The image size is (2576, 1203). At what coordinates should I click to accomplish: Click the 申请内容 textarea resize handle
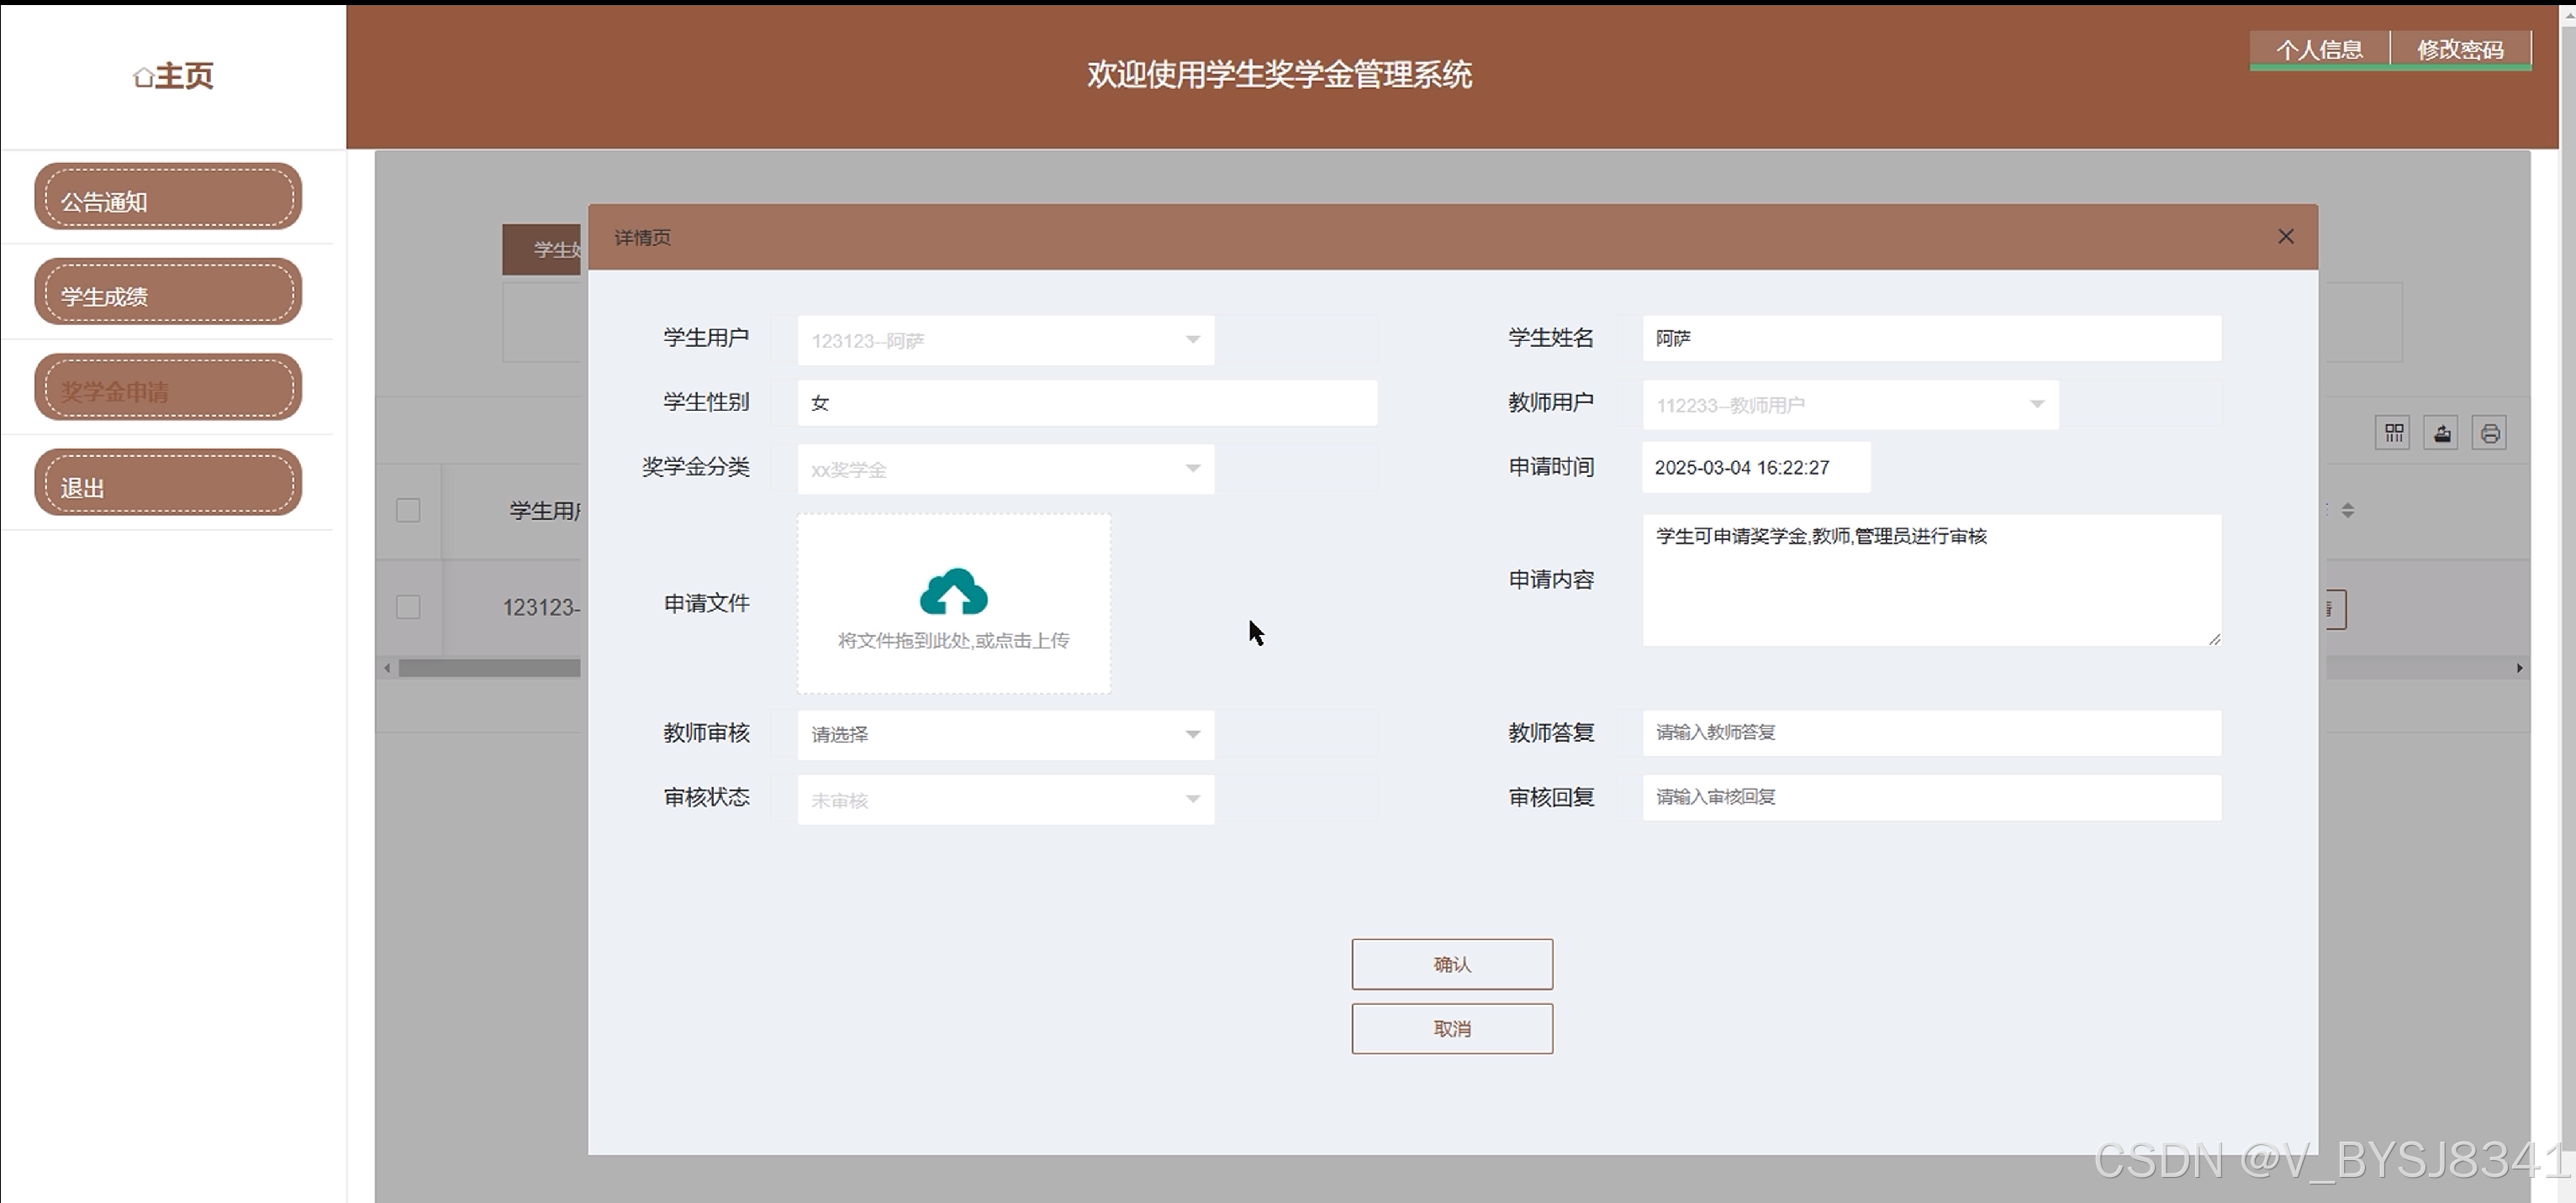[2214, 639]
